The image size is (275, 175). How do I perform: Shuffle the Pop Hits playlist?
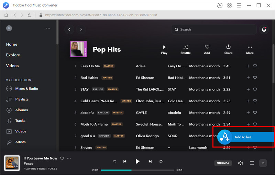[x=186, y=50]
